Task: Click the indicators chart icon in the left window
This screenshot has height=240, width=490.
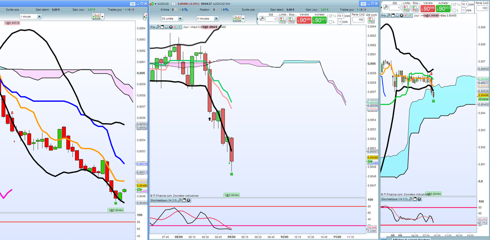Action: coord(96,17)
